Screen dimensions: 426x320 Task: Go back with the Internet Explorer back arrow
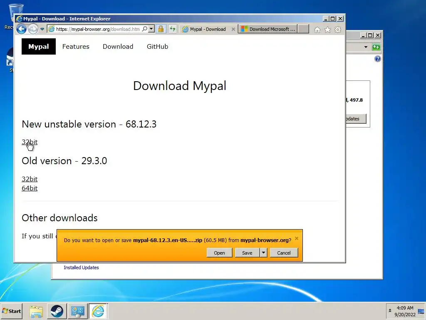pos(22,29)
